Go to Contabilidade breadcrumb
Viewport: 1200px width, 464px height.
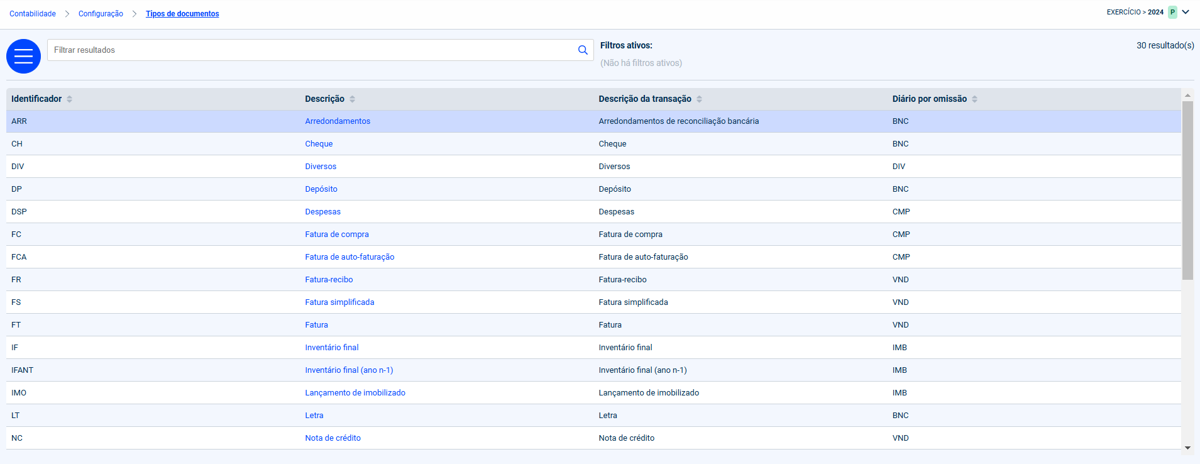coord(33,14)
